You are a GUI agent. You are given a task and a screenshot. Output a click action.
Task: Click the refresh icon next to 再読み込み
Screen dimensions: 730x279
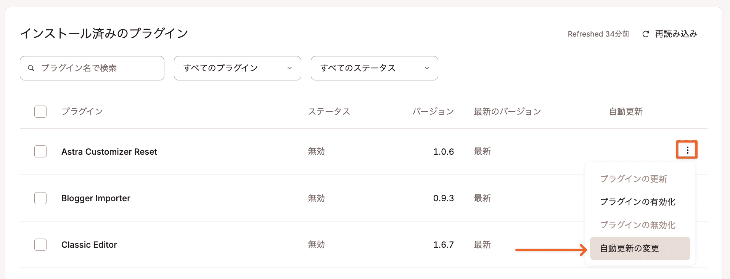click(645, 34)
